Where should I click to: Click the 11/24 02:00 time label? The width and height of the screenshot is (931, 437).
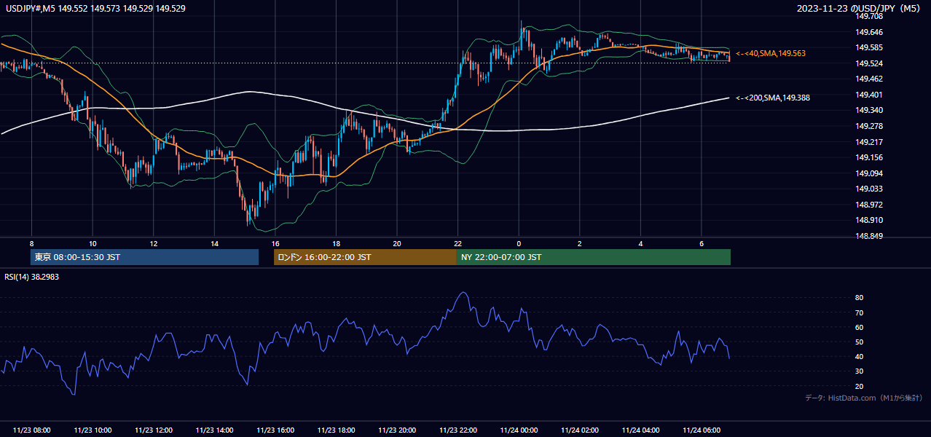[x=579, y=430]
